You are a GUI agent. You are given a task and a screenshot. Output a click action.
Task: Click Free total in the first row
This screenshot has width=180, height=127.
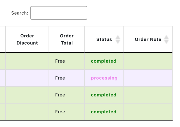(x=60, y=61)
